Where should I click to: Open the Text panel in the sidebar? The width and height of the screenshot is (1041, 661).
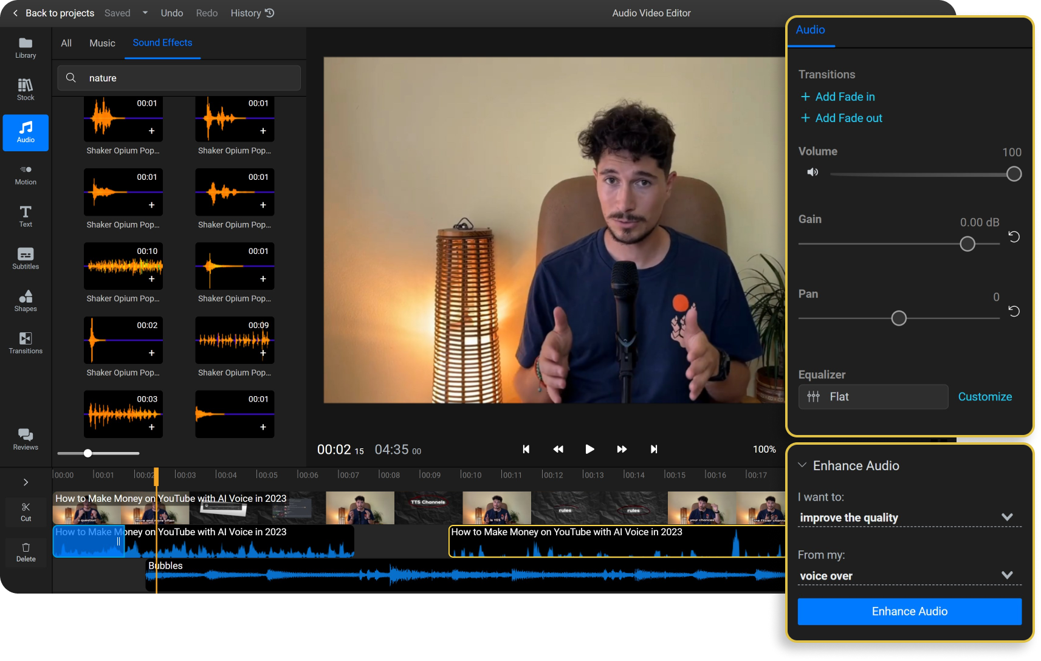tap(25, 216)
